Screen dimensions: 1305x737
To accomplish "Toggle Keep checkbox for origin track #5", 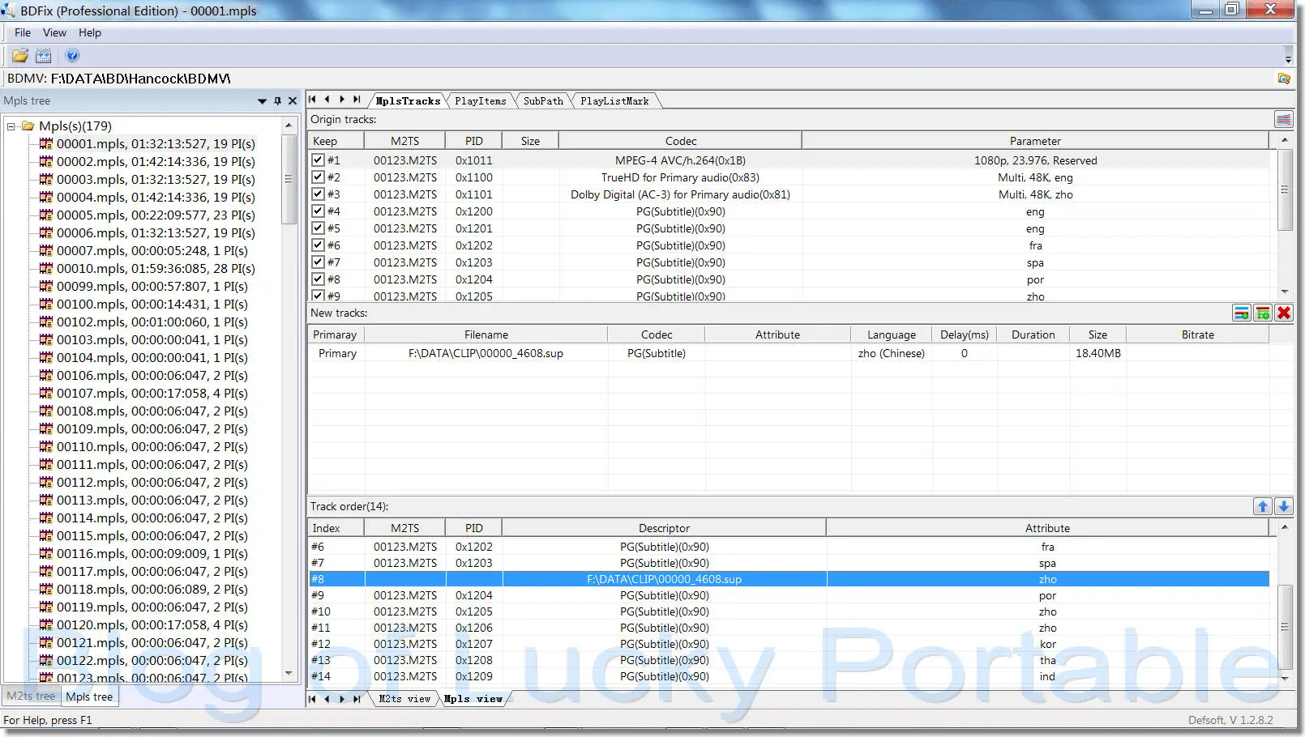I will [x=319, y=228].
